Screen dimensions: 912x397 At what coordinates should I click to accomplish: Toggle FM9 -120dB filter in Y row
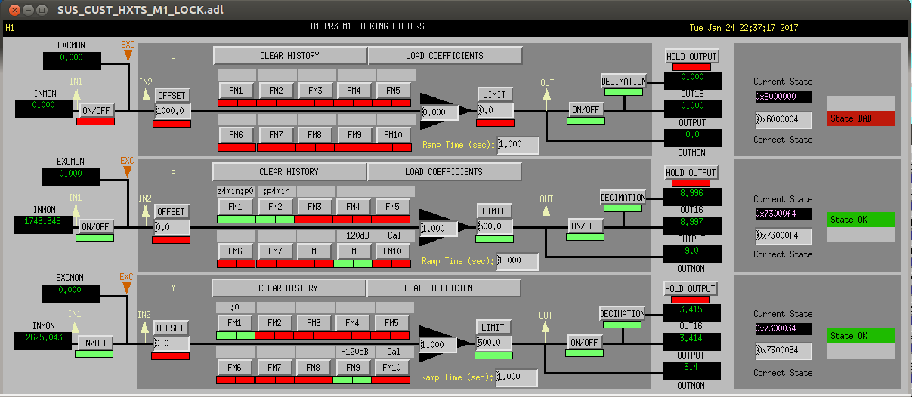pyautogui.click(x=352, y=368)
